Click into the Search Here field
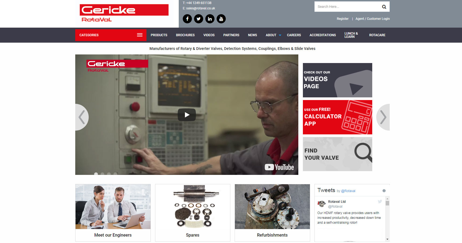Image resolution: width=462 pixels, height=243 pixels. tap(347, 7)
